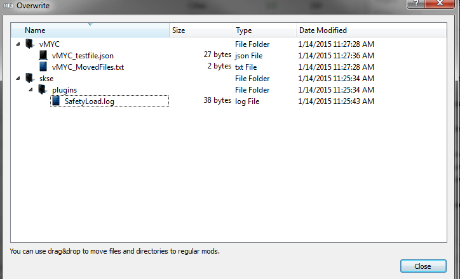The height and width of the screenshot is (279, 460).
Task: Click the log File type cell
Action: pos(247,101)
